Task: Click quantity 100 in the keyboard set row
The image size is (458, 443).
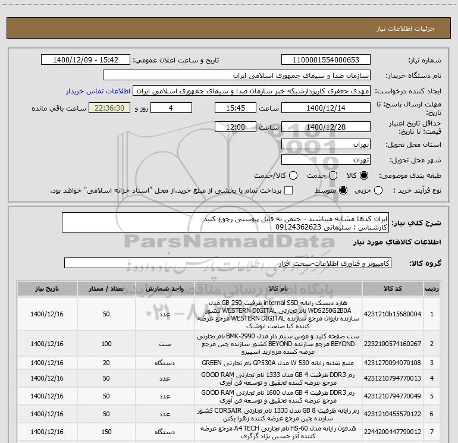Action: [106, 344]
